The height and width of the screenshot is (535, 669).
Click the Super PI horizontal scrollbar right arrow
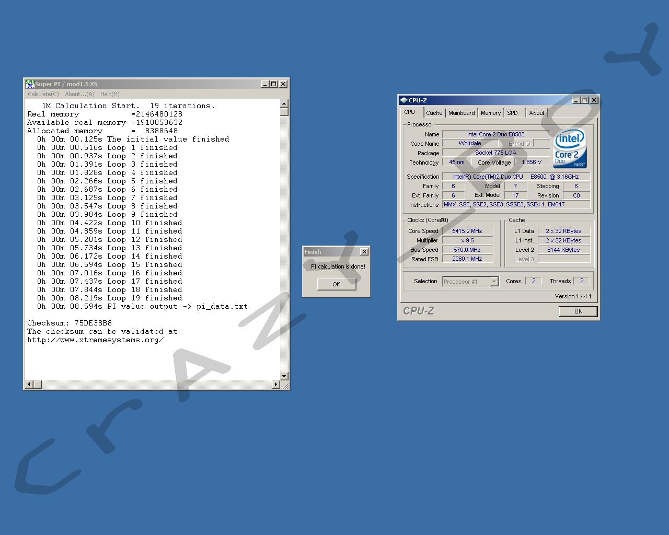[276, 385]
